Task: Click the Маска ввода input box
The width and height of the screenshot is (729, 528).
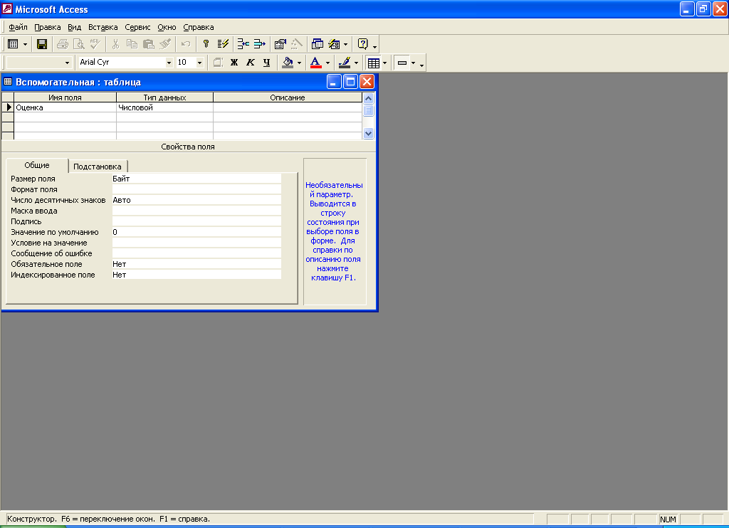Action: tap(196, 211)
